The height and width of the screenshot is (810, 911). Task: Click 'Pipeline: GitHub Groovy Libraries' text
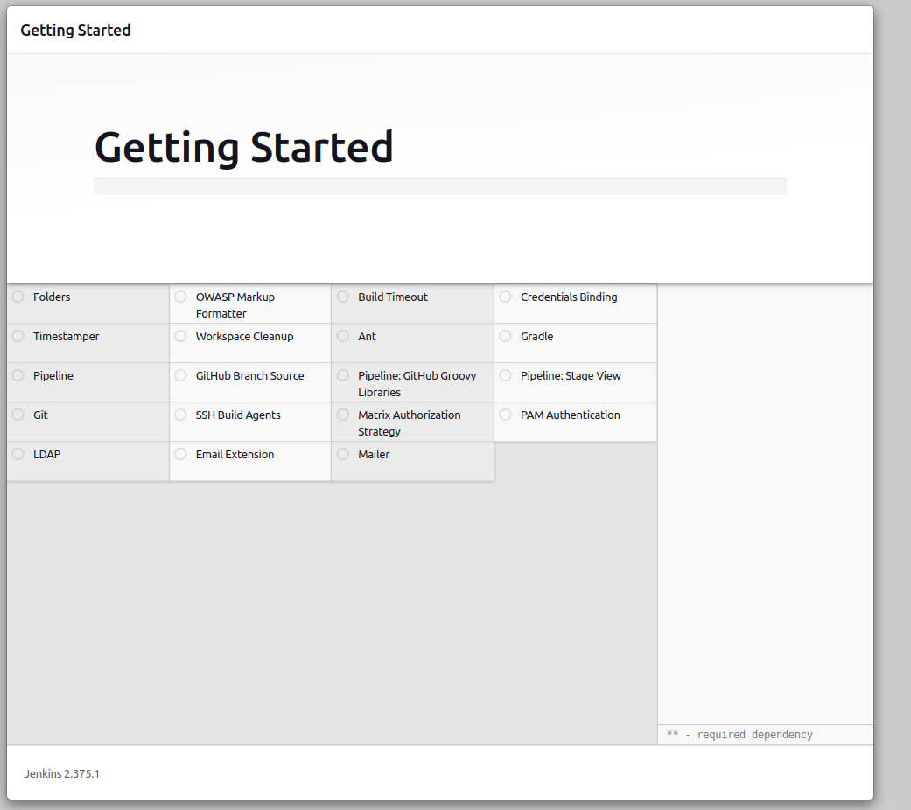(x=417, y=384)
